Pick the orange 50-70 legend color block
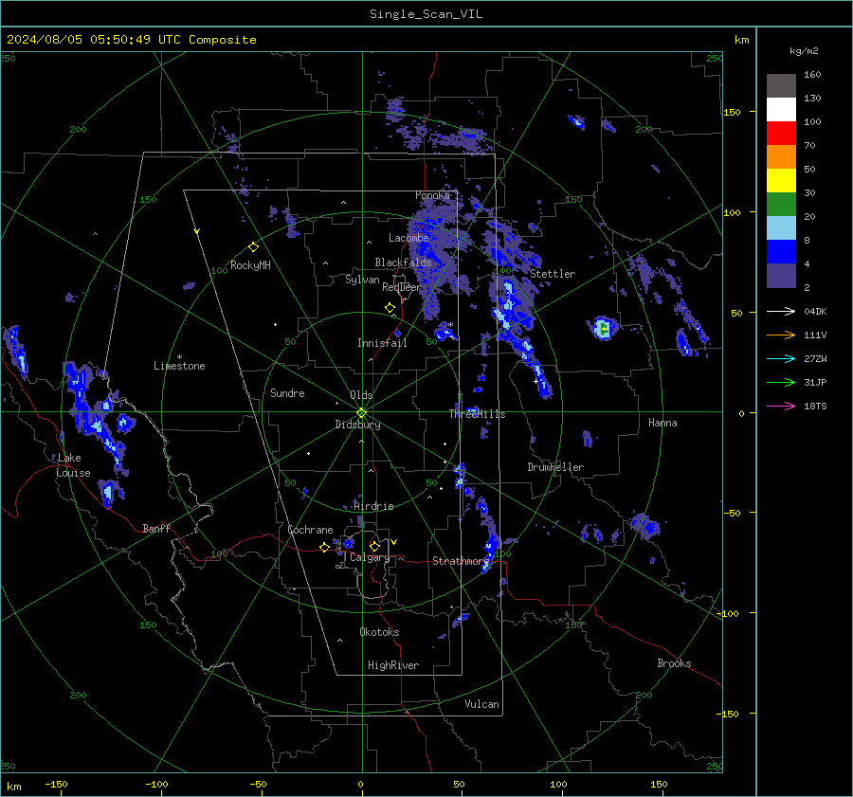The height and width of the screenshot is (797, 853). pyautogui.click(x=781, y=157)
